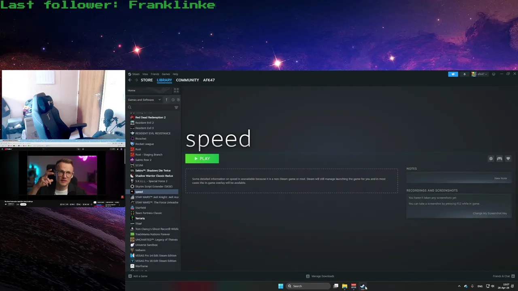Click the Steam taskbar icon

tap(363, 286)
